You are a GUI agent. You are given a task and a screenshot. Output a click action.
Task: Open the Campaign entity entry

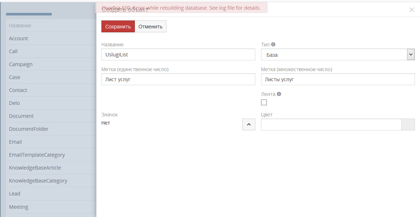21,64
